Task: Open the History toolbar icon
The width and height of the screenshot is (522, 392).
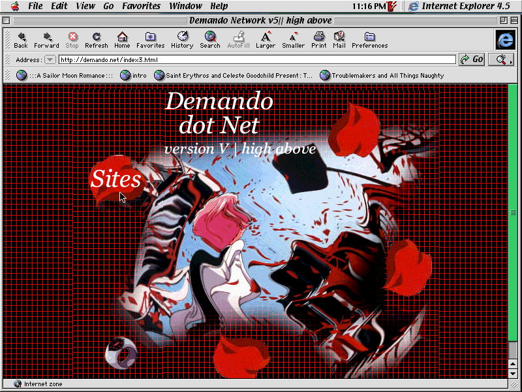Action: click(182, 38)
